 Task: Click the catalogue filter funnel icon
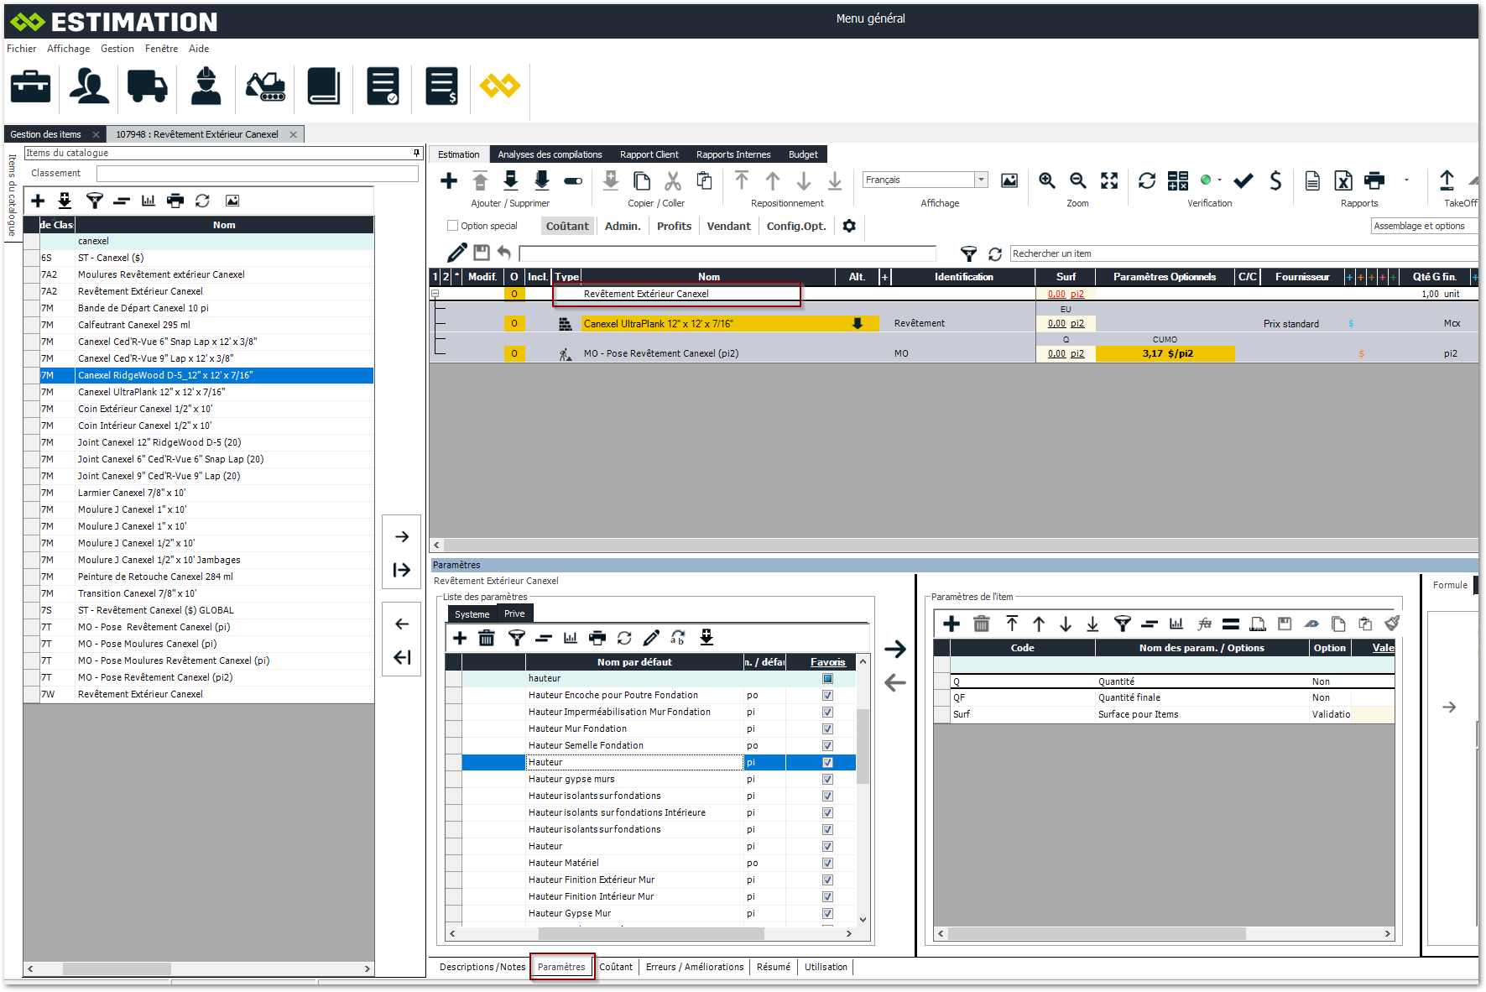tap(95, 201)
